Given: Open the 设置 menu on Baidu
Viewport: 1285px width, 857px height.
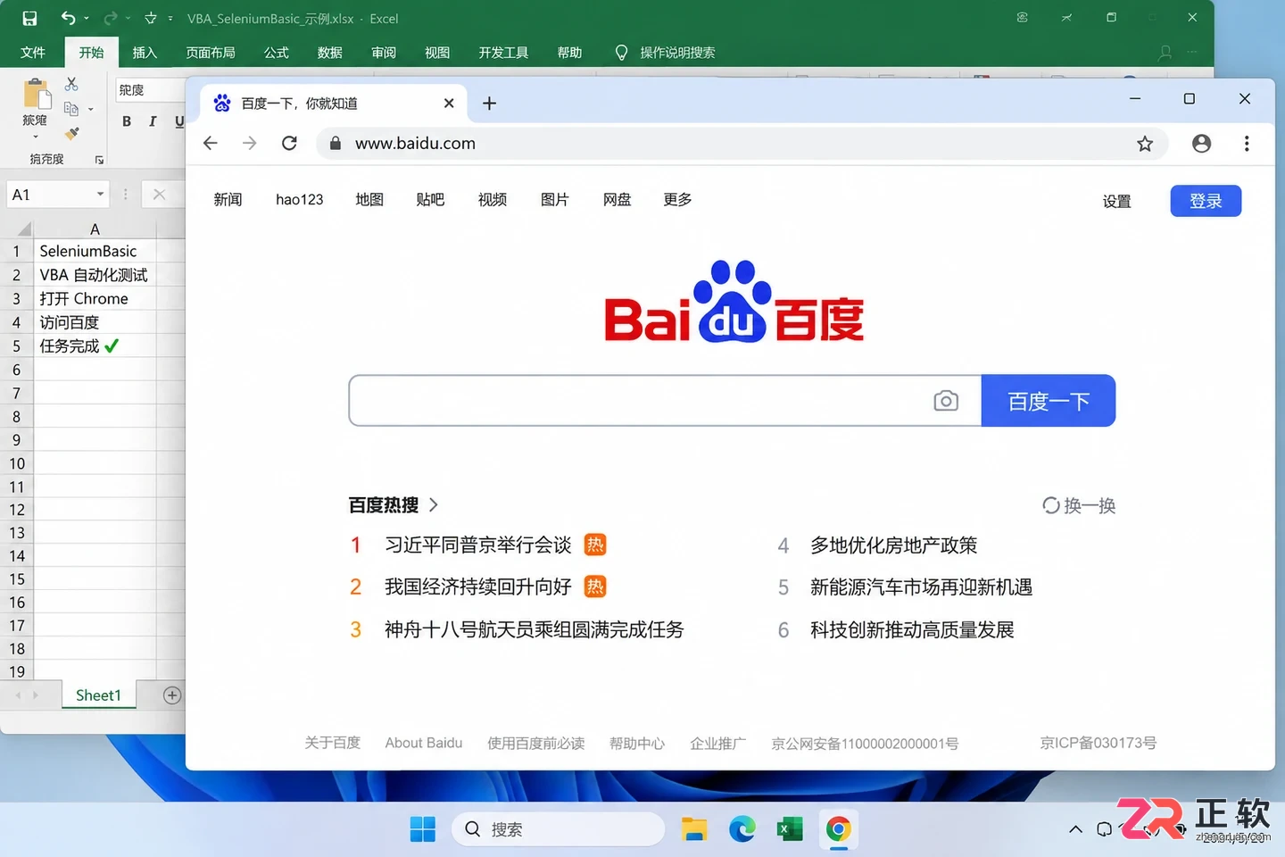Looking at the screenshot, I should click(x=1117, y=202).
